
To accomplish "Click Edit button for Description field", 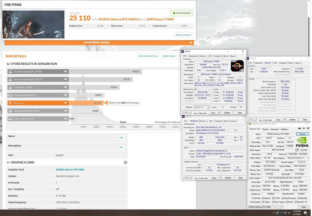I will [121, 147].
